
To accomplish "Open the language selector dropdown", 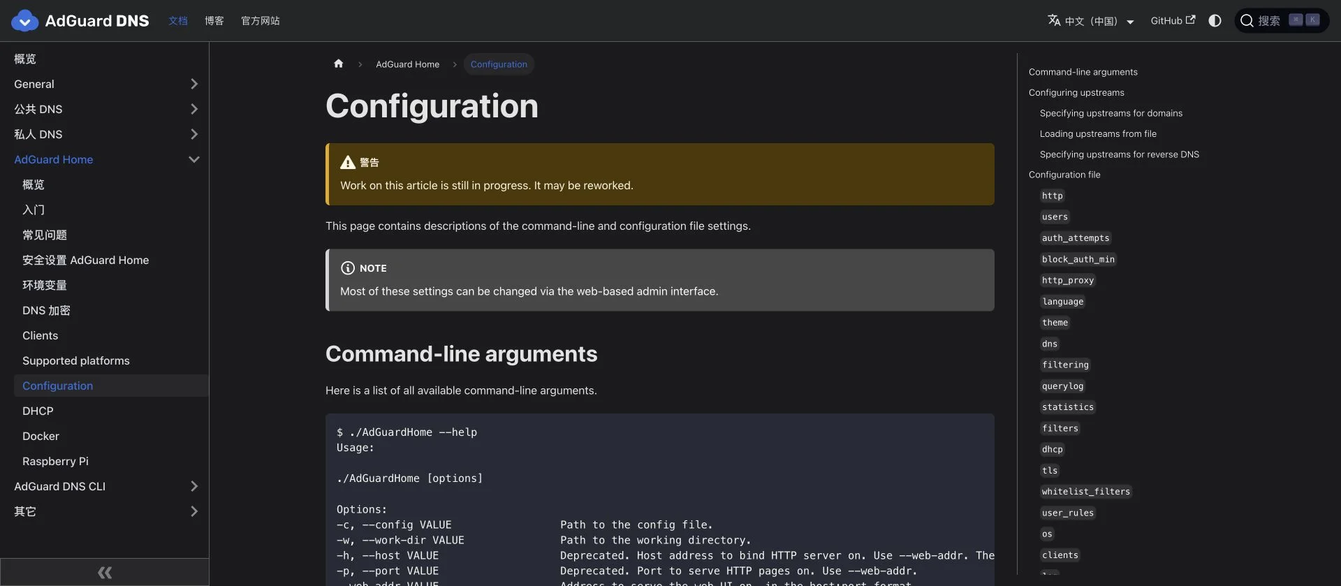I will click(1091, 21).
